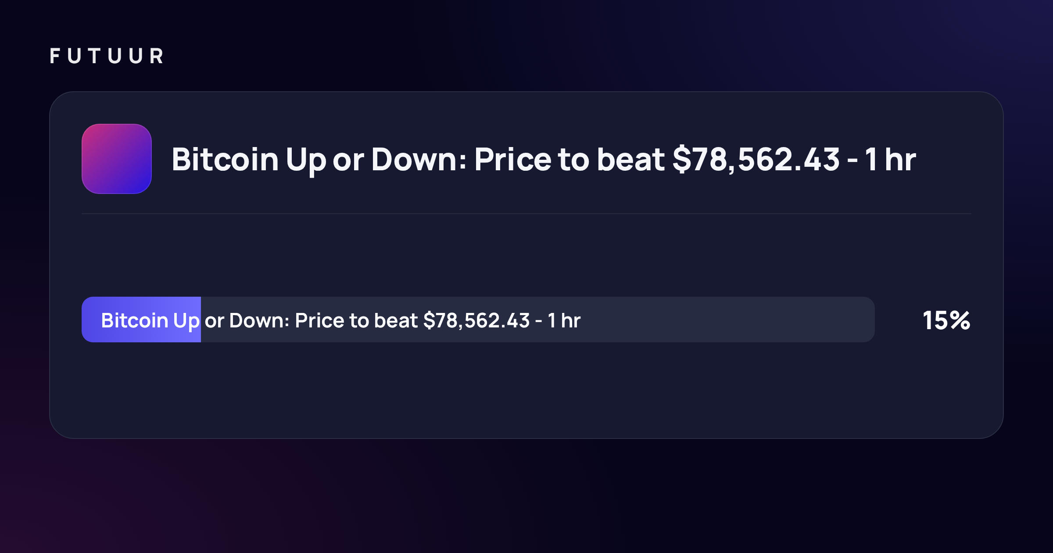This screenshot has width=1053, height=553.
Task: Click the FUTUUR logo
Action: 107,56
